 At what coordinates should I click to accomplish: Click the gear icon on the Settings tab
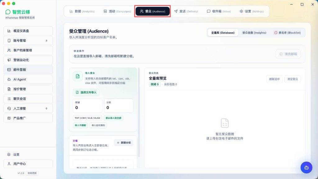pos(241,11)
